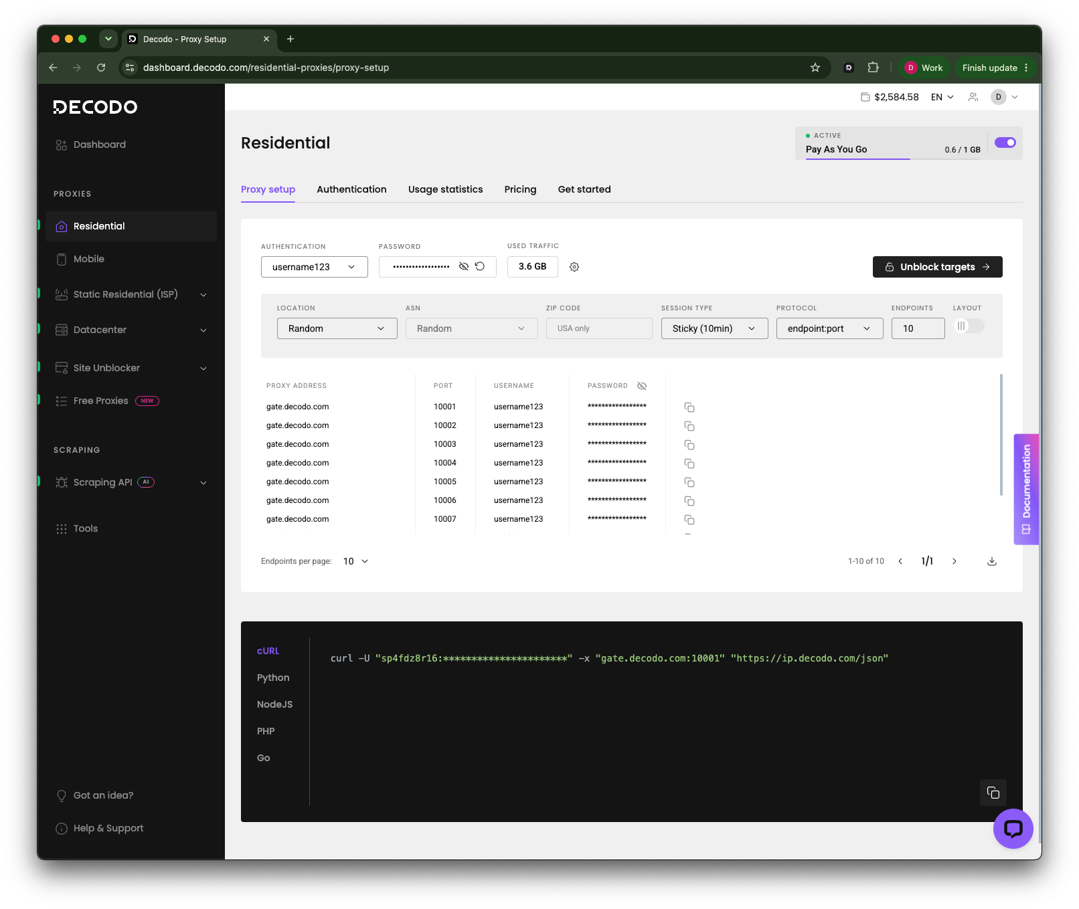The image size is (1079, 909).
Task: Regenerate password with refresh icon
Action: pyautogui.click(x=480, y=266)
